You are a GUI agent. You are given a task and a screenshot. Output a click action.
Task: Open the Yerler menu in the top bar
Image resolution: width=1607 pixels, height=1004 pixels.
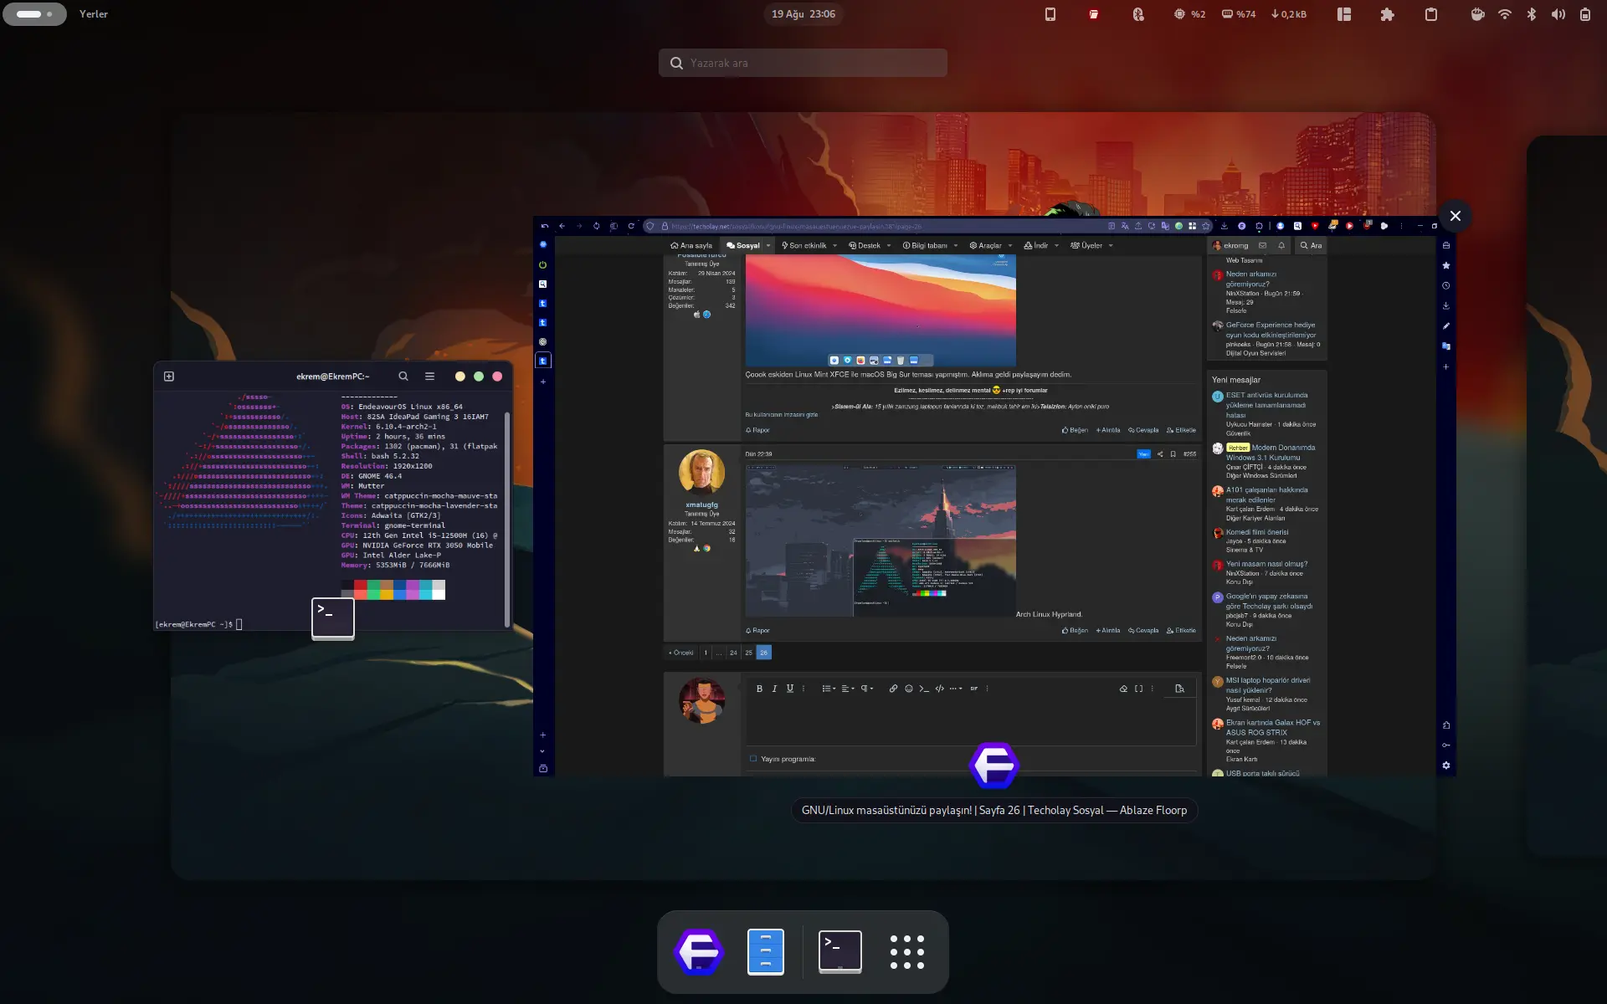click(94, 14)
